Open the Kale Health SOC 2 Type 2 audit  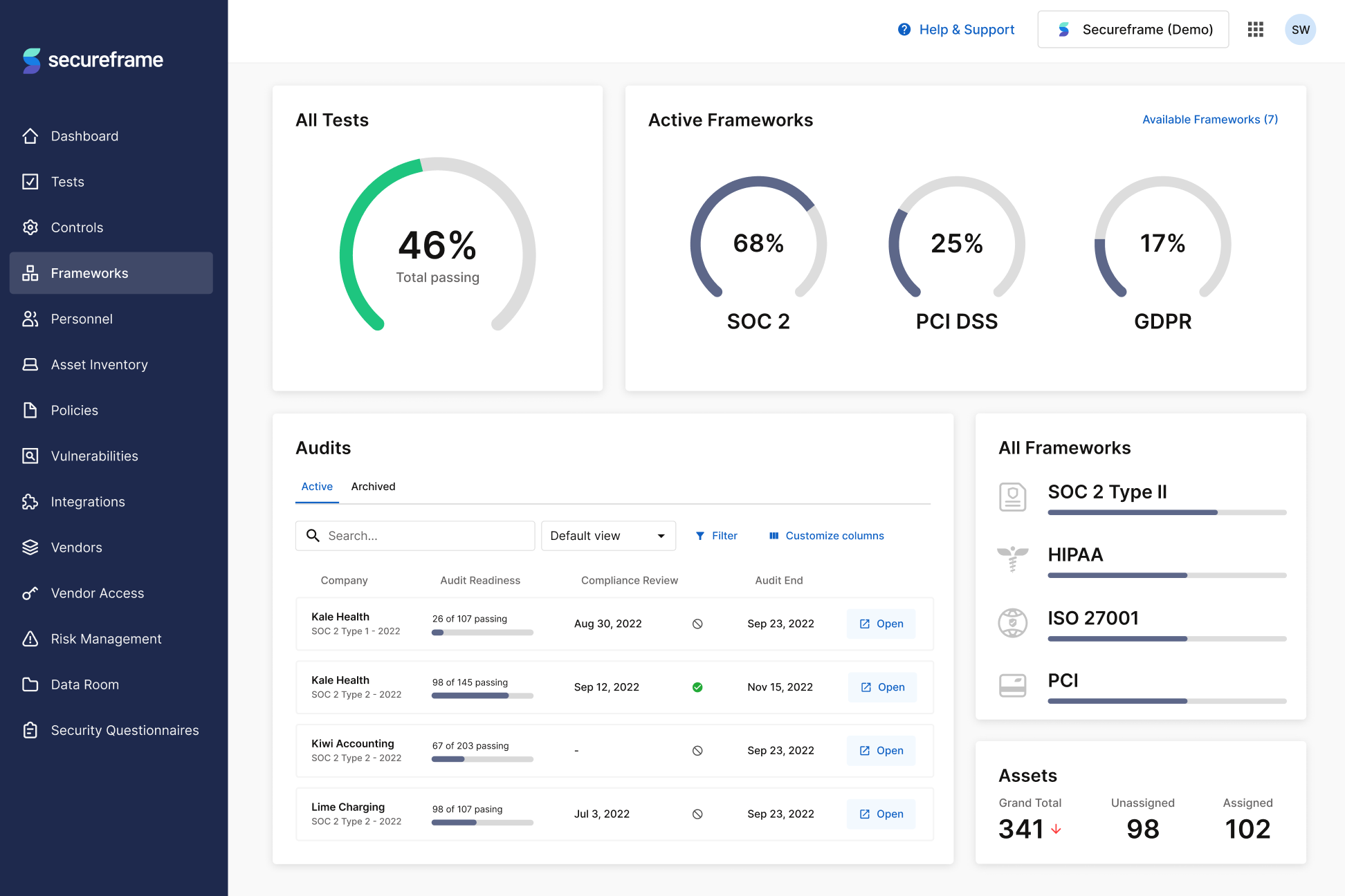pos(883,687)
